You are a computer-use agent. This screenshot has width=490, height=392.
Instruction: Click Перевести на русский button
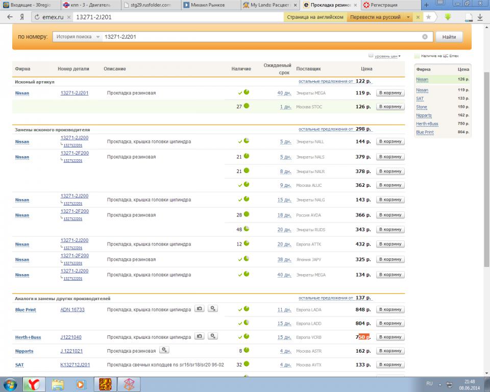pyautogui.click(x=375, y=17)
